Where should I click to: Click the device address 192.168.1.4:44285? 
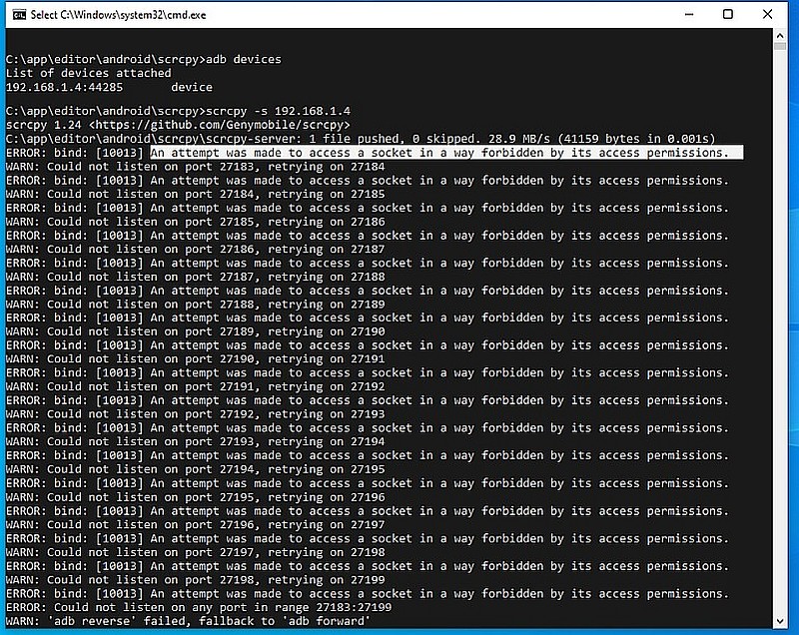64,87
